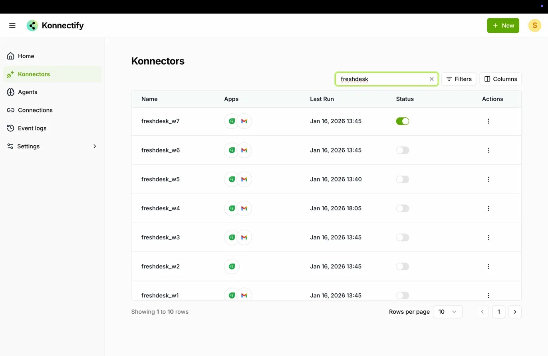This screenshot has height=356, width=548.
Task: Open actions menu for freshdesk_w6
Action: click(488, 150)
